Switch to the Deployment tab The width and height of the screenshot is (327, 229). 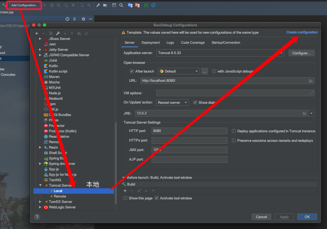[x=151, y=43]
